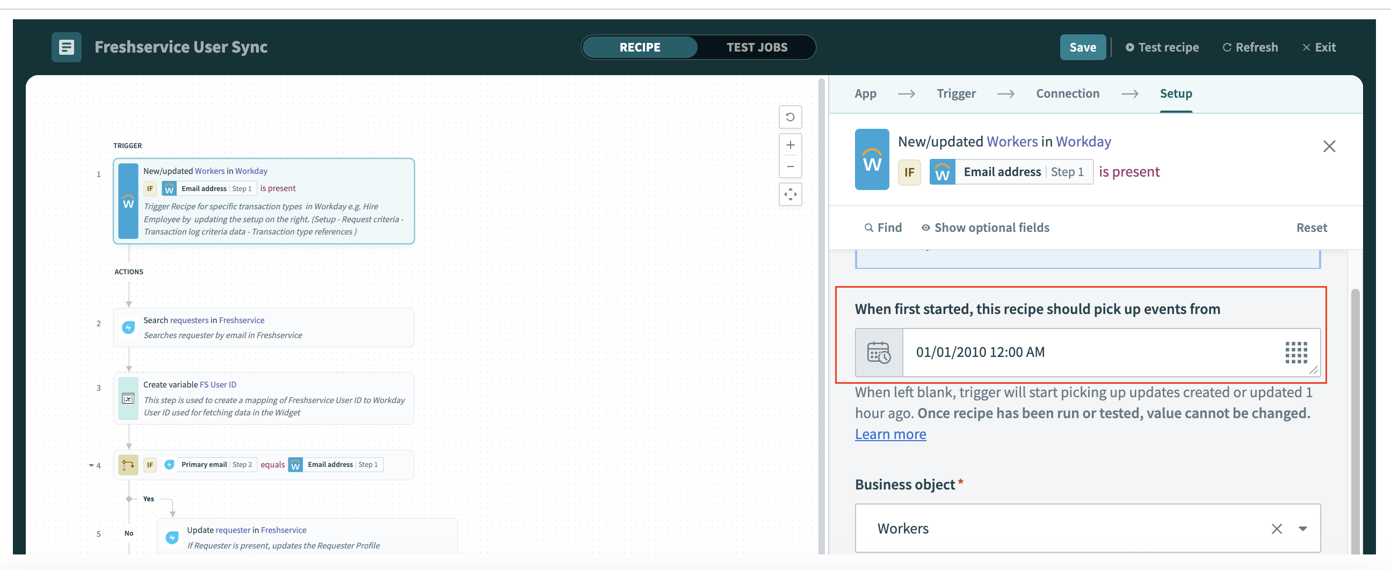Save the recipe

tap(1083, 47)
